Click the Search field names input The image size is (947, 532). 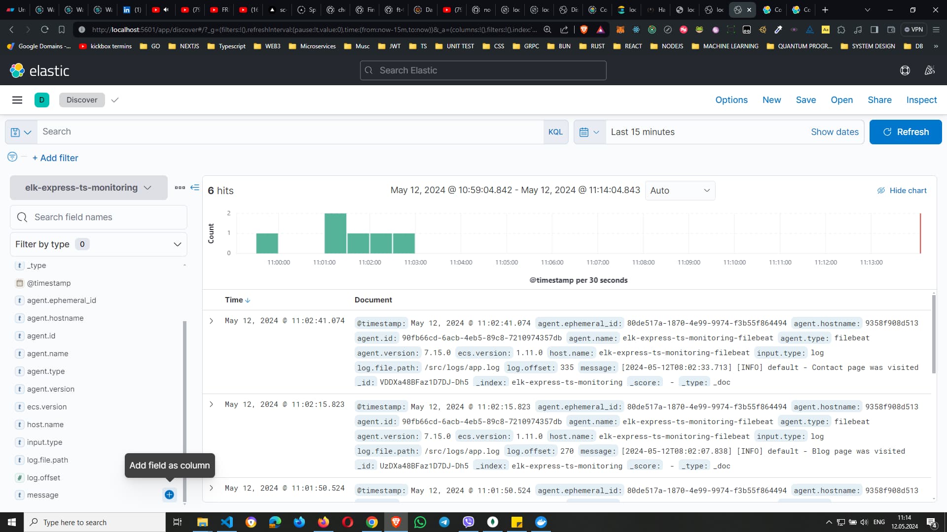tap(99, 217)
